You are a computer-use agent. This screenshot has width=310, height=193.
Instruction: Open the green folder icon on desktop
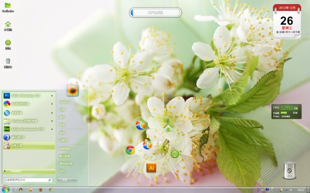click(8, 7)
